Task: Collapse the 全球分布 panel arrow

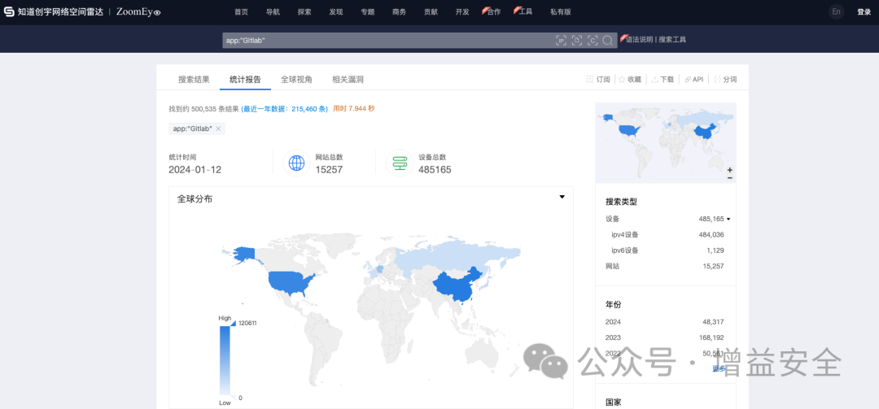Action: [562, 197]
